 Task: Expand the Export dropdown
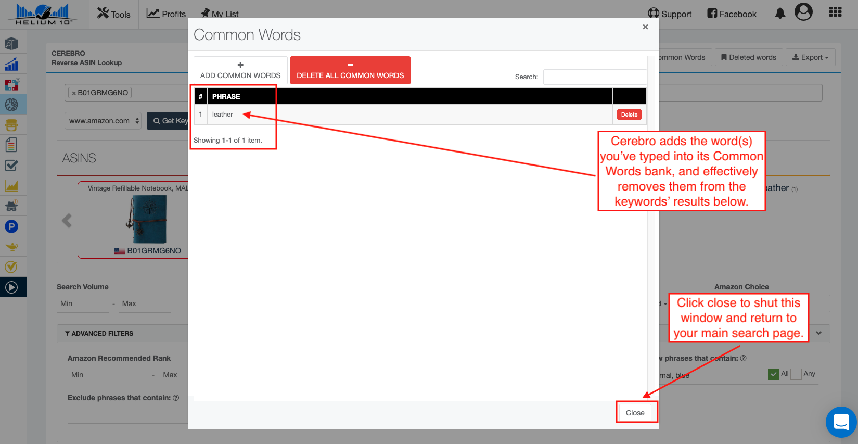tap(810, 57)
